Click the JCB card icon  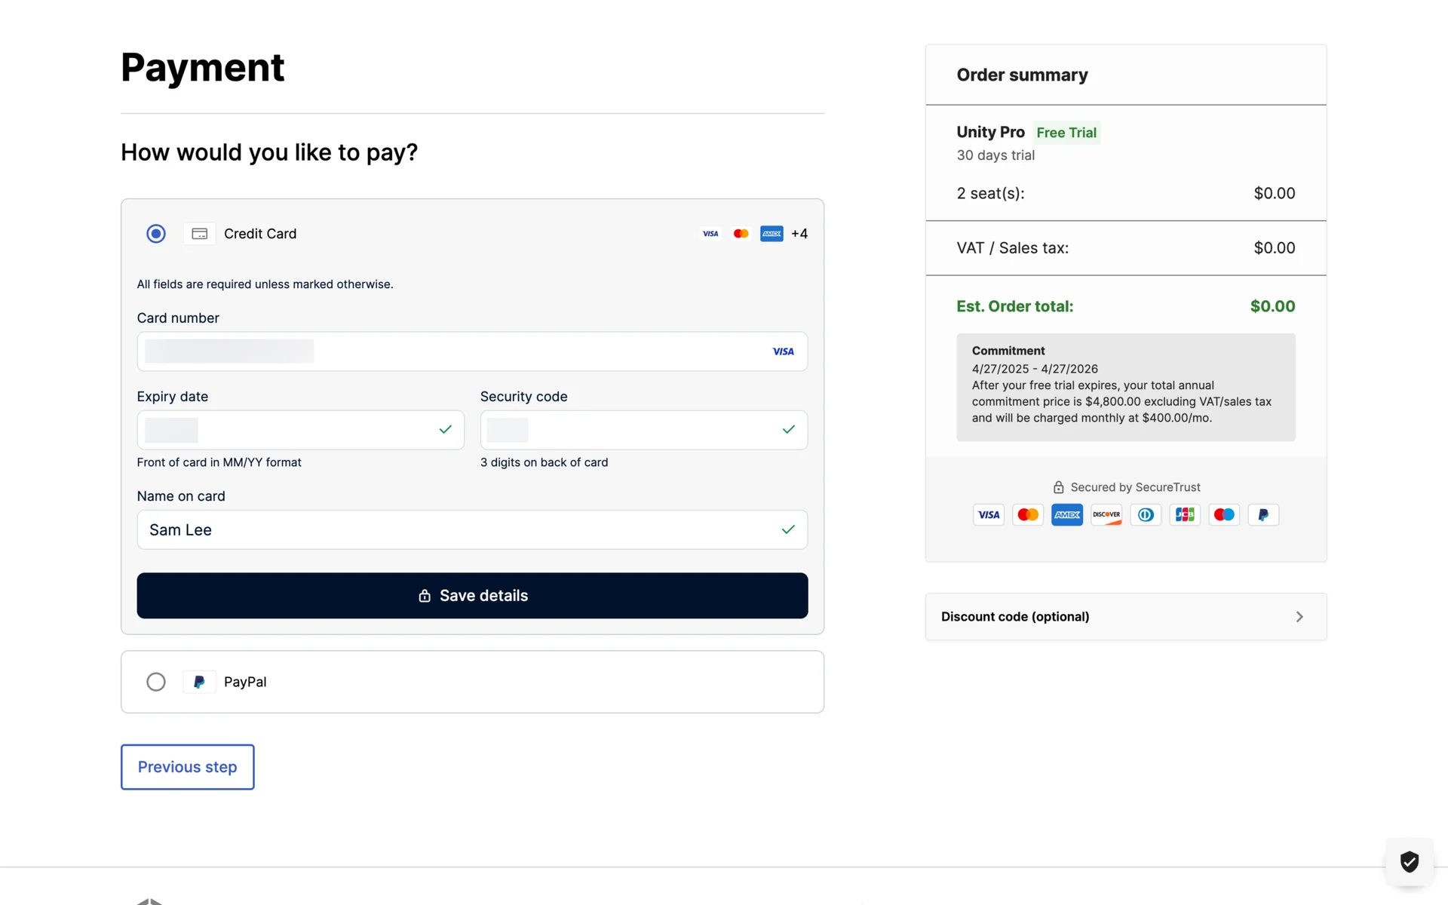(x=1185, y=515)
